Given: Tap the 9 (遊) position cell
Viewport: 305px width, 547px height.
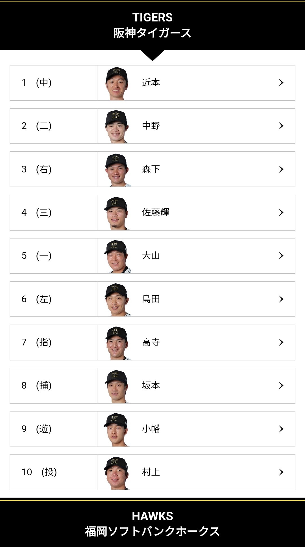Looking at the screenshot, I should (x=37, y=429).
